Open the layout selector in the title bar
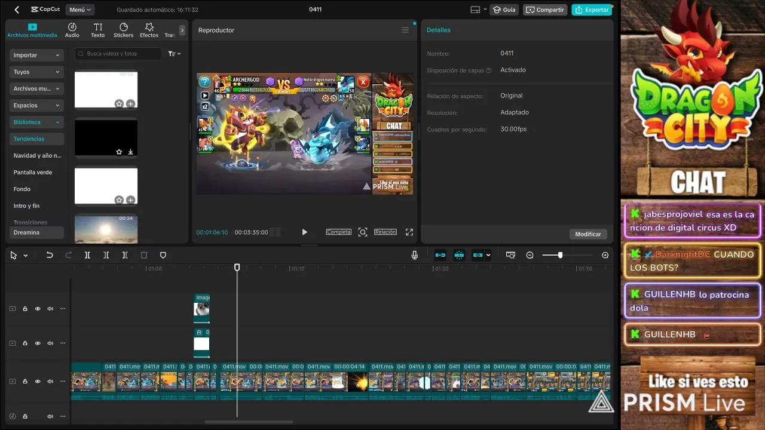This screenshot has height=430, width=765. (478, 10)
